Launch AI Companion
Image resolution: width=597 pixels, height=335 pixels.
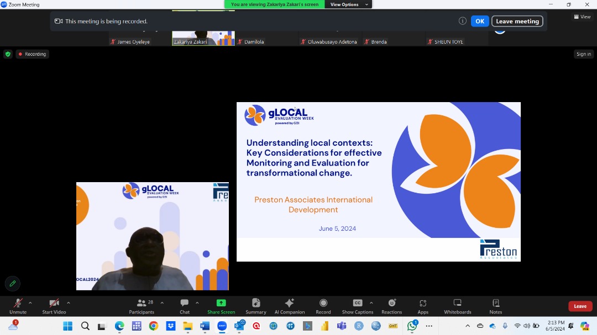pos(290,306)
